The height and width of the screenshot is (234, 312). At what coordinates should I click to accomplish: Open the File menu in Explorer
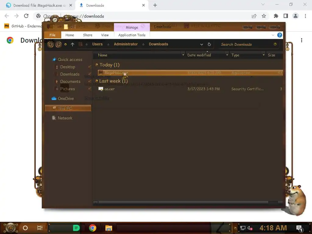pos(52,35)
